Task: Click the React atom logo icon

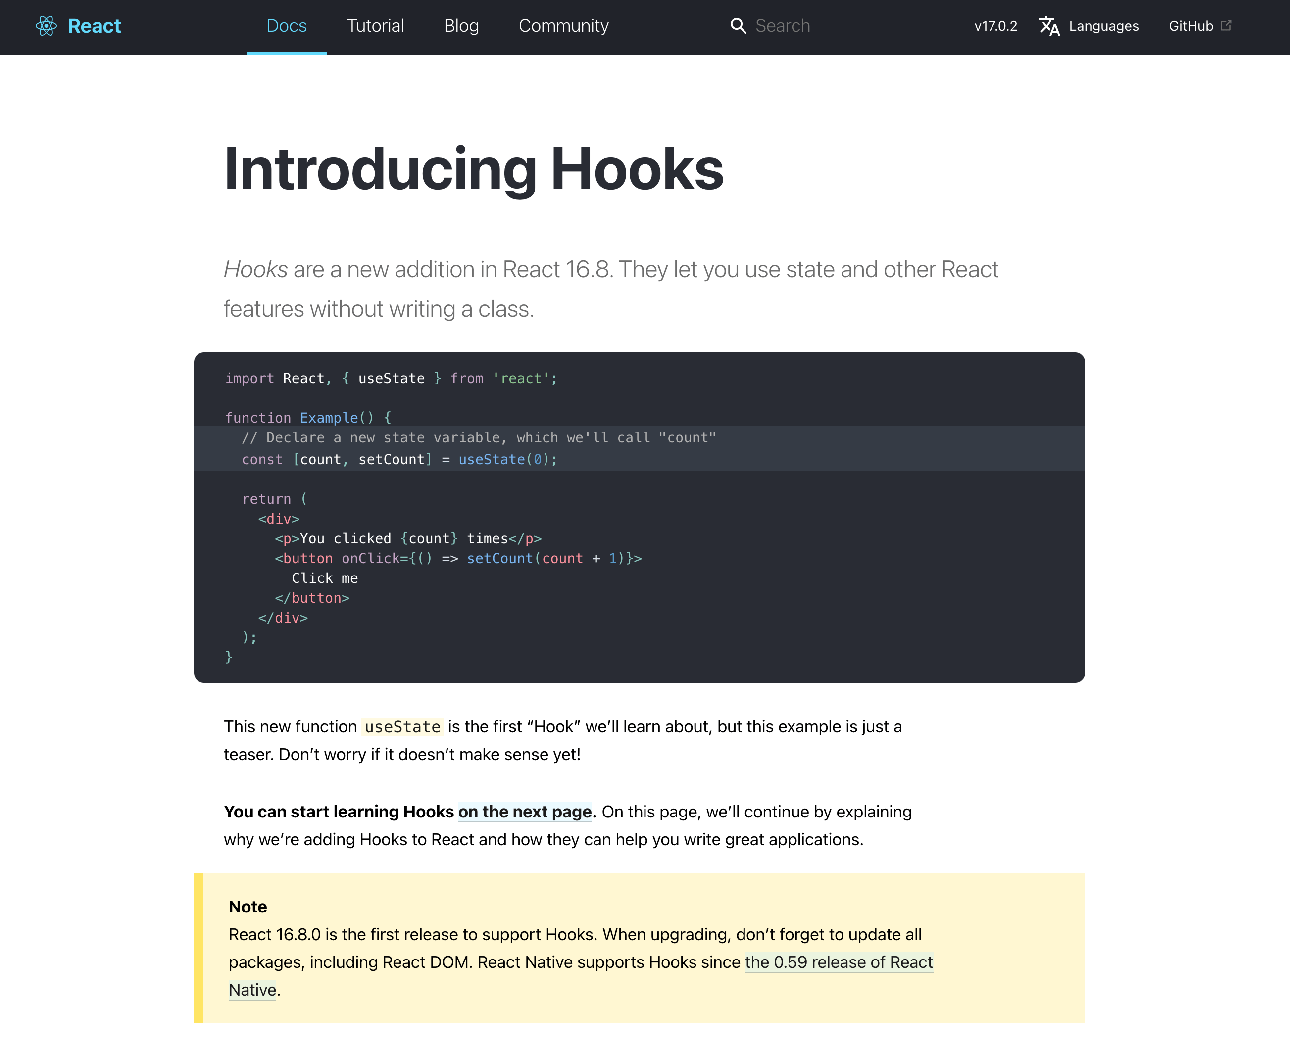Action: (46, 26)
